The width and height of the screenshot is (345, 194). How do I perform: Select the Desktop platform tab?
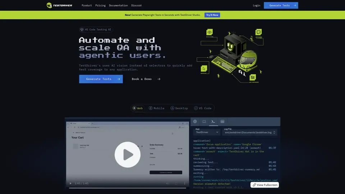(179, 108)
